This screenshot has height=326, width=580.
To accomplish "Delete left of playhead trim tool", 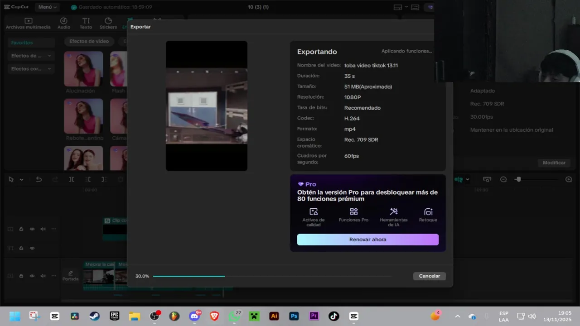I will (88, 180).
